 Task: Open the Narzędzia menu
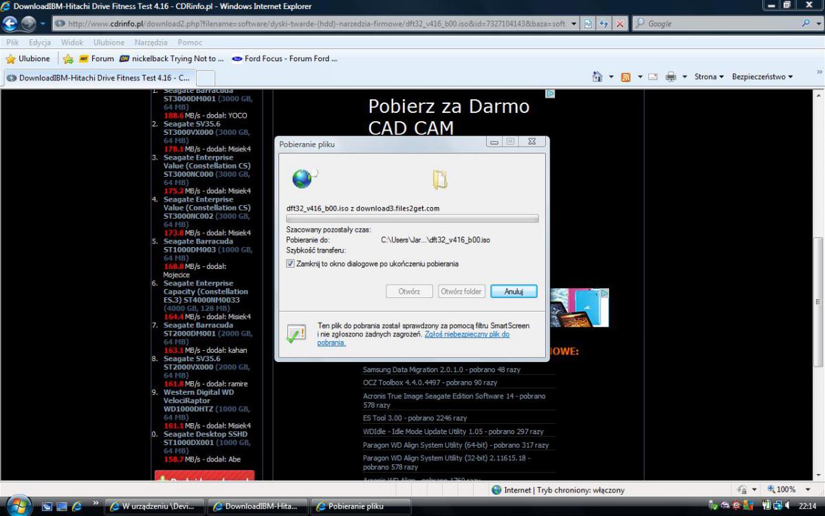coord(151,42)
